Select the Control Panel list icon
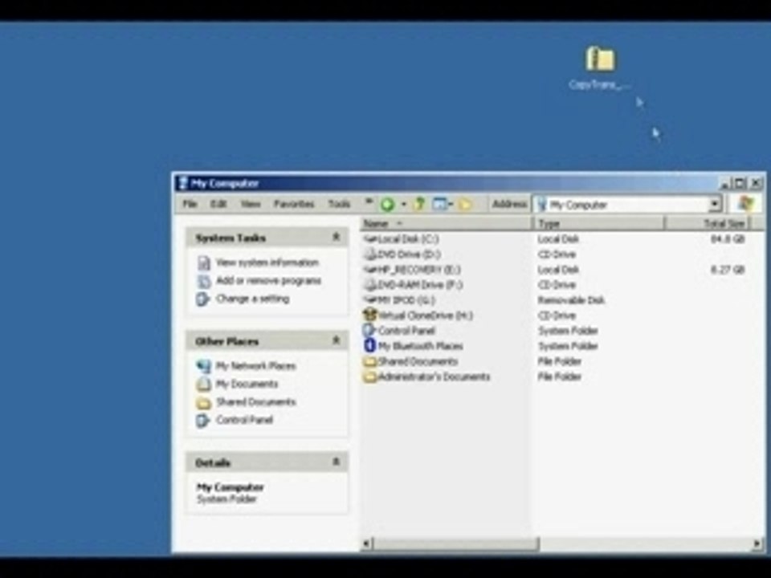This screenshot has width=771, height=578. (x=369, y=330)
